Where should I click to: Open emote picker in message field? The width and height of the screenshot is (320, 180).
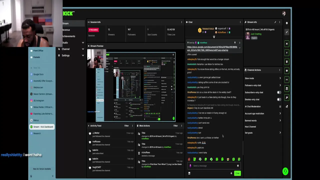238,166
